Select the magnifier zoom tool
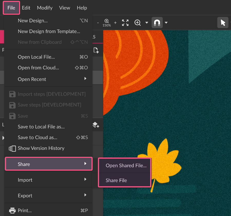 (138, 23)
